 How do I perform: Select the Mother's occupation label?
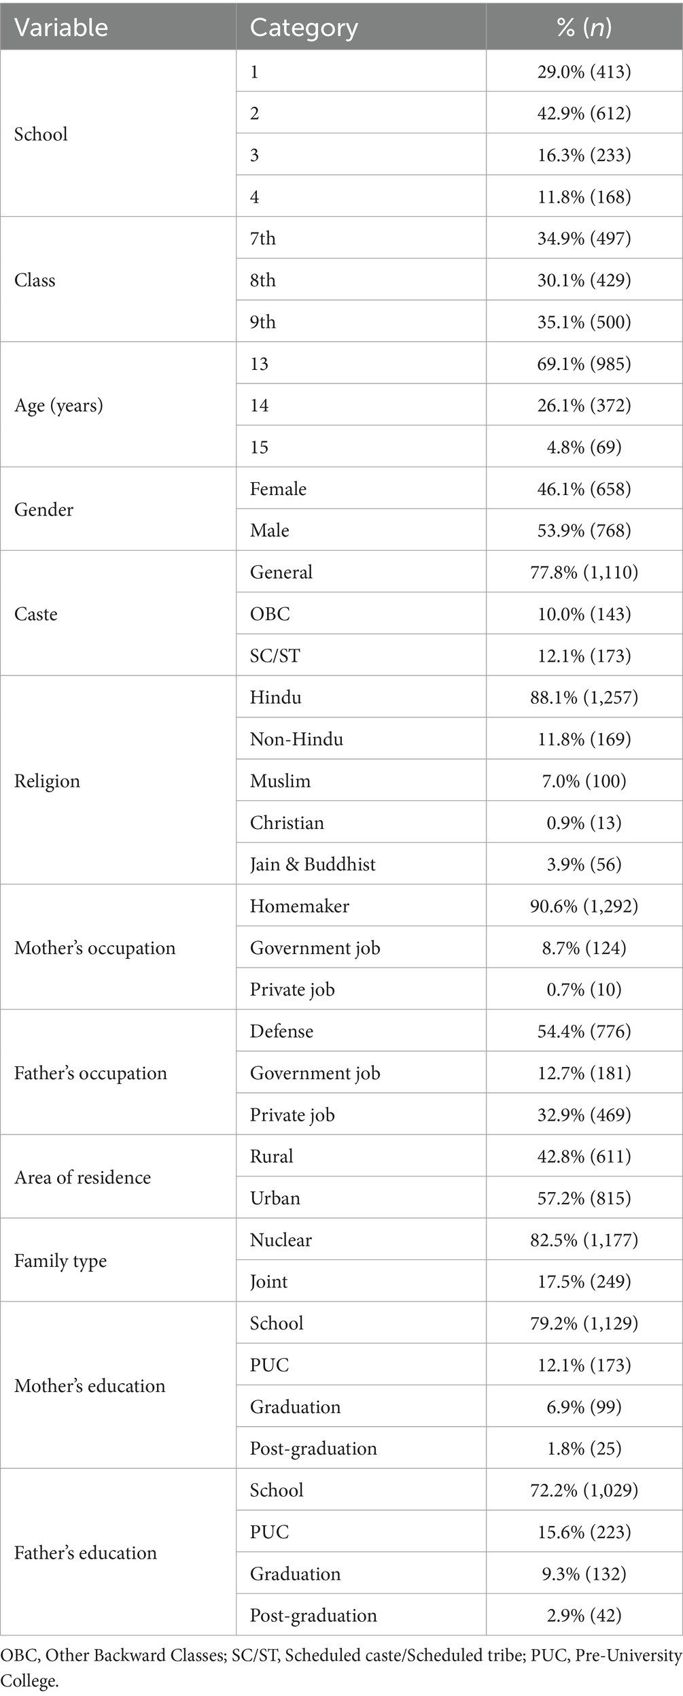[x=94, y=948]
